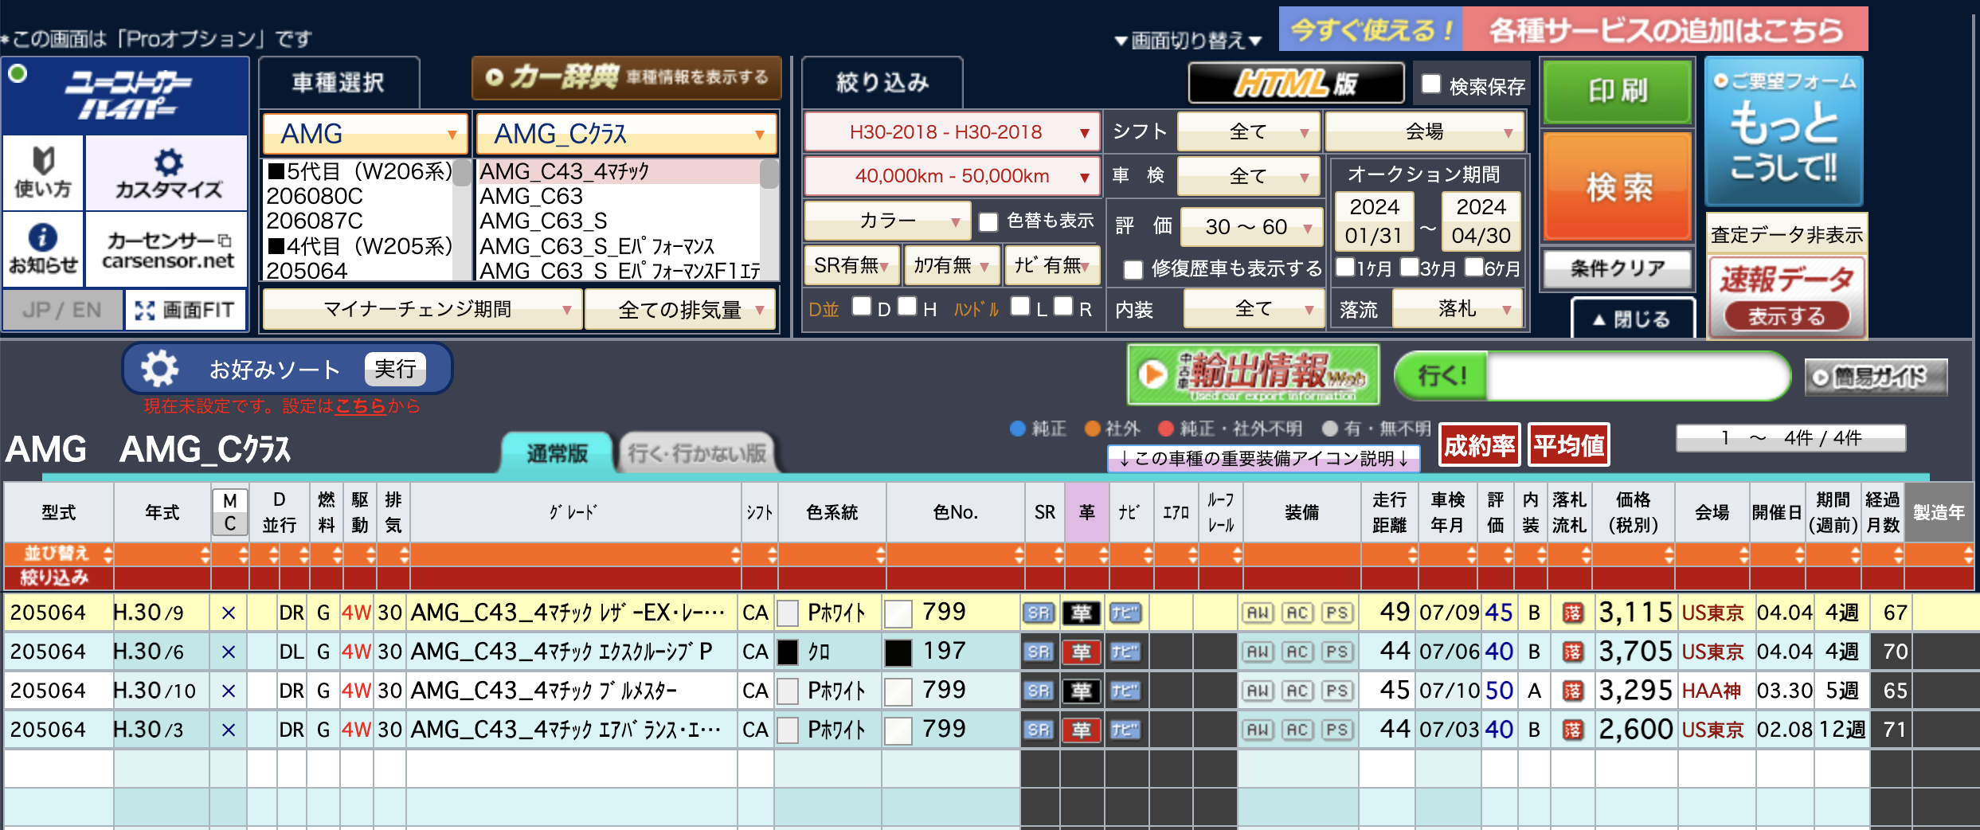Check the 3ヶ月 period checkbox
Screen dimensions: 1980x830
point(1409,267)
